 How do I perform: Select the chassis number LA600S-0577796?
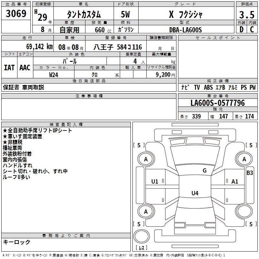(217, 103)
